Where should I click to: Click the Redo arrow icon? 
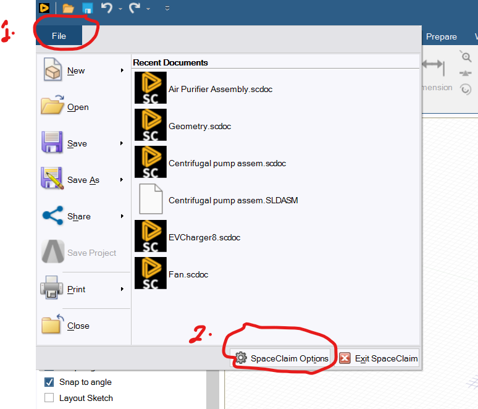click(135, 8)
